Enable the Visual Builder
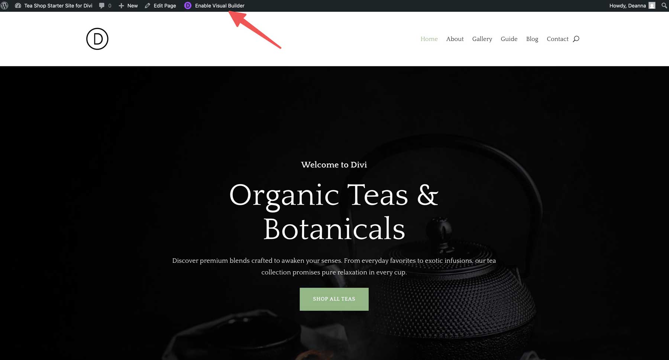This screenshot has width=669, height=360. [220, 6]
